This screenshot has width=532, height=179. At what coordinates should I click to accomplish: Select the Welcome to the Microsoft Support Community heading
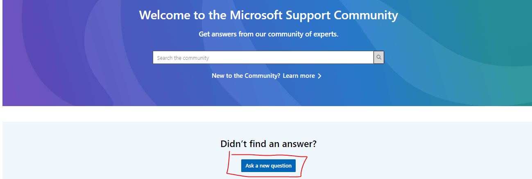(268, 15)
